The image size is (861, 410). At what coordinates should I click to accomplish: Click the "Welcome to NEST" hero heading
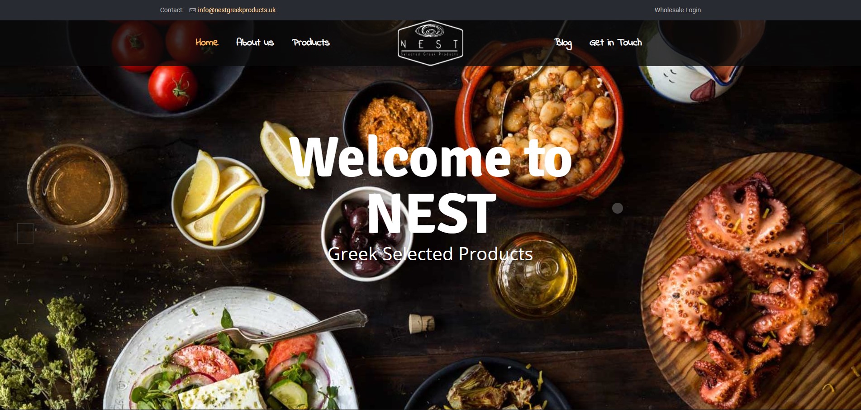[x=431, y=184]
